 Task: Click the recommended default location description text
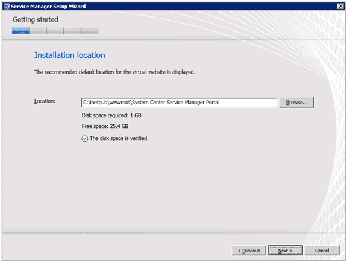pos(114,72)
